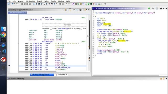Toggle mouse hover mode in Listing header
This screenshot has height=94, width=168.
(70, 10)
